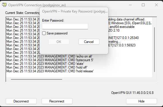Image resolution: width=163 pixels, height=107 pixels.
Task: Click the Current State status text
Action: click(x=22, y=13)
